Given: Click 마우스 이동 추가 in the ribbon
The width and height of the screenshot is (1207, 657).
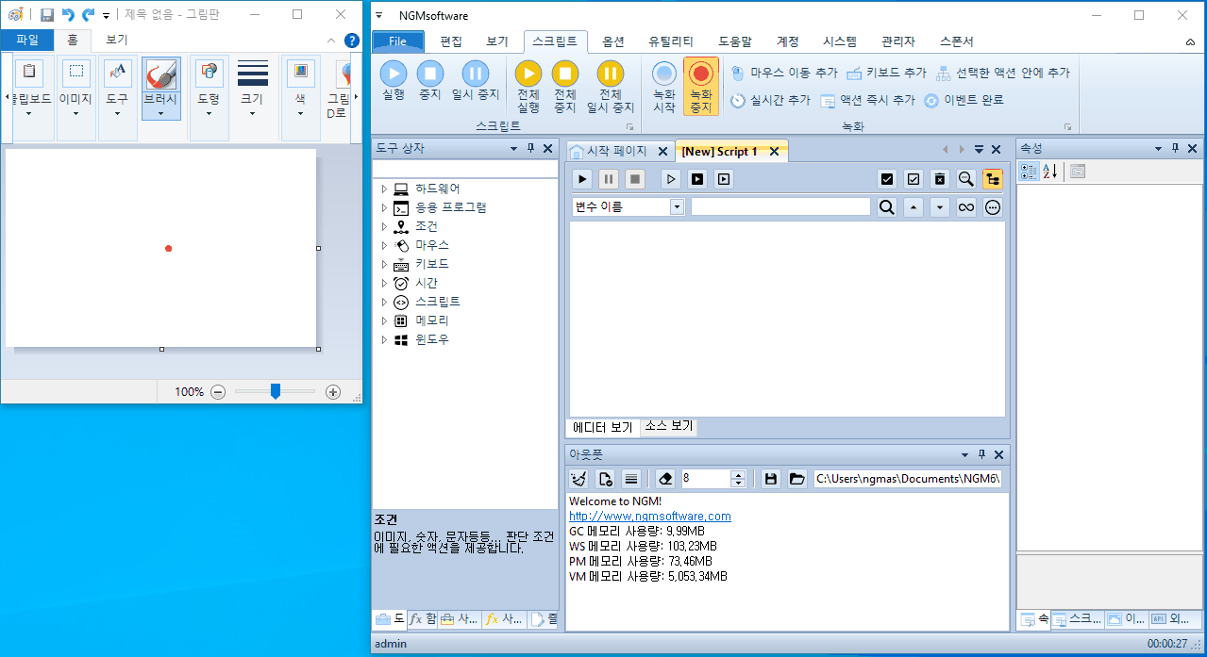Looking at the screenshot, I should (782, 73).
